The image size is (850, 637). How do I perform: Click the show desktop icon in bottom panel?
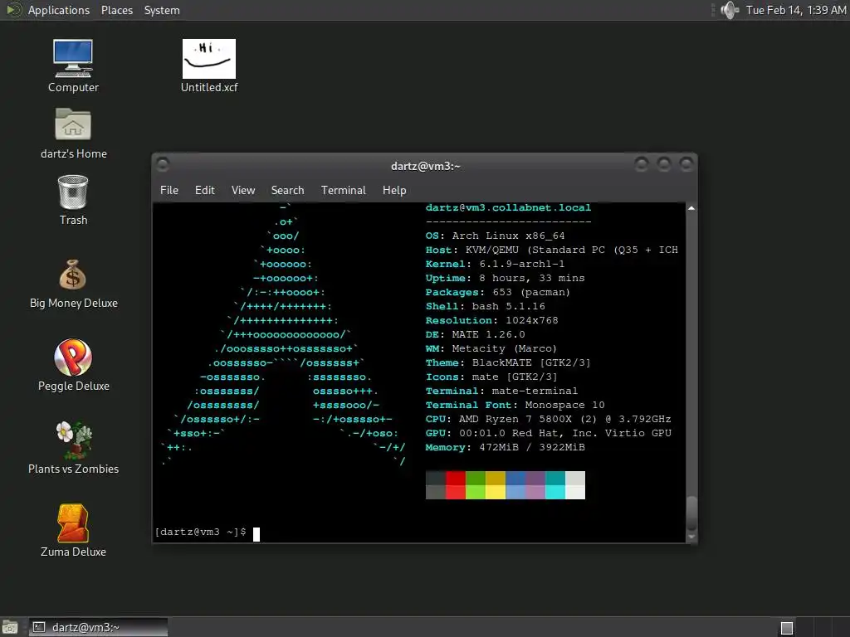tap(10, 627)
